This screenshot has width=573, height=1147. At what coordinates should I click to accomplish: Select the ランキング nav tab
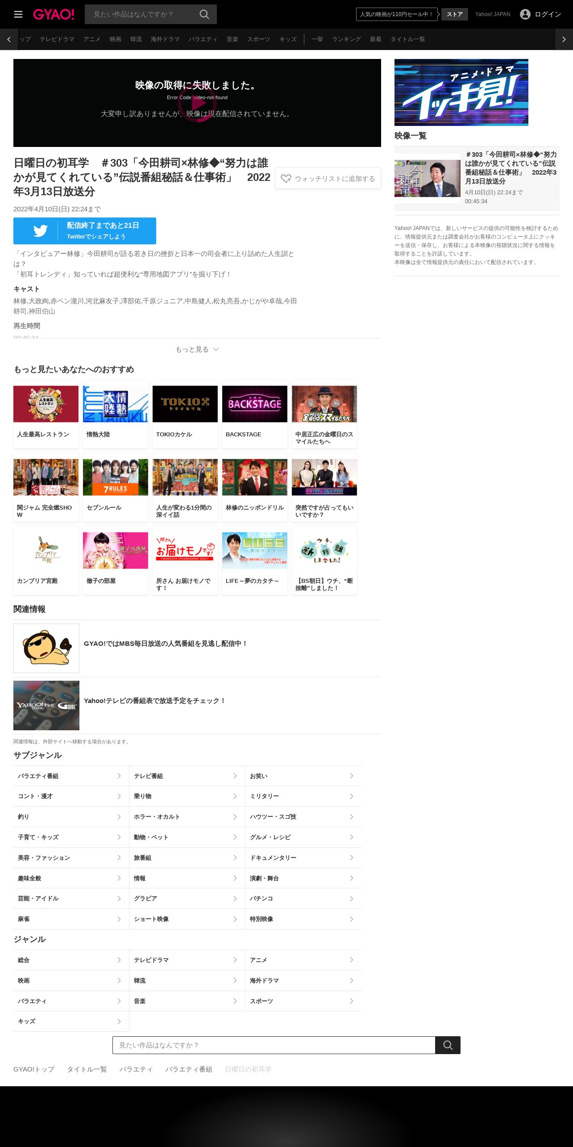click(x=346, y=39)
